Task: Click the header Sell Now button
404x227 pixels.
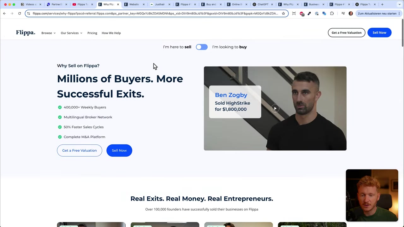Action: click(379, 32)
